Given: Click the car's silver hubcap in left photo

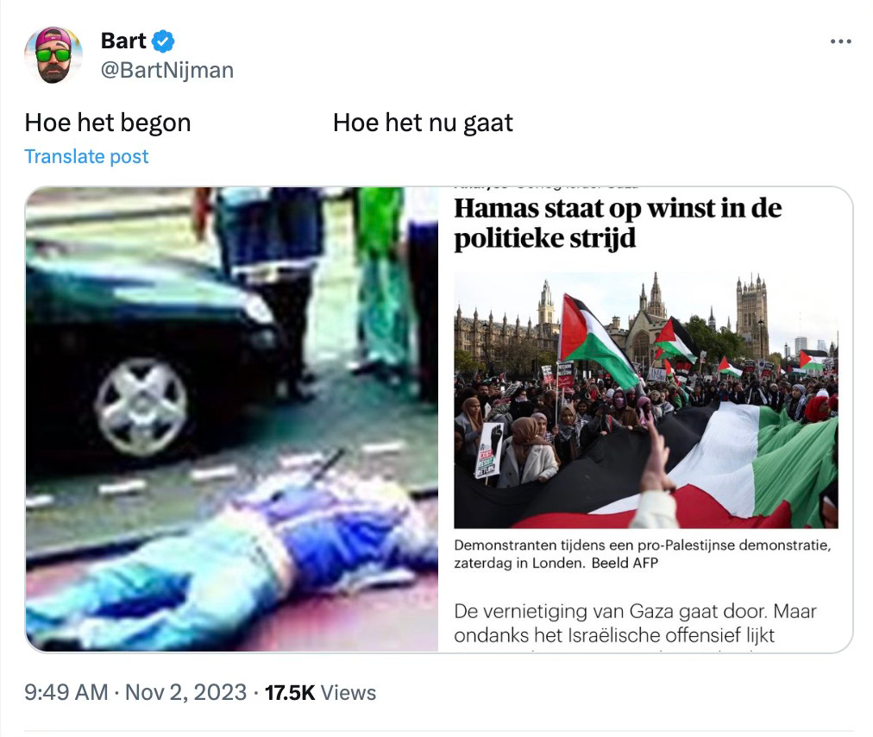Looking at the screenshot, I should (x=142, y=407).
